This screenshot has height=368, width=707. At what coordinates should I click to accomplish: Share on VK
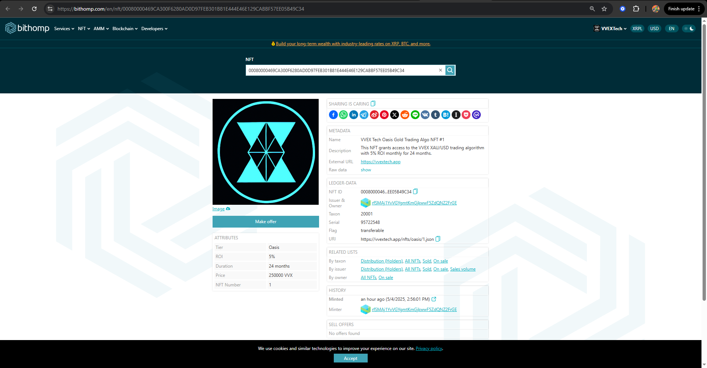425,115
